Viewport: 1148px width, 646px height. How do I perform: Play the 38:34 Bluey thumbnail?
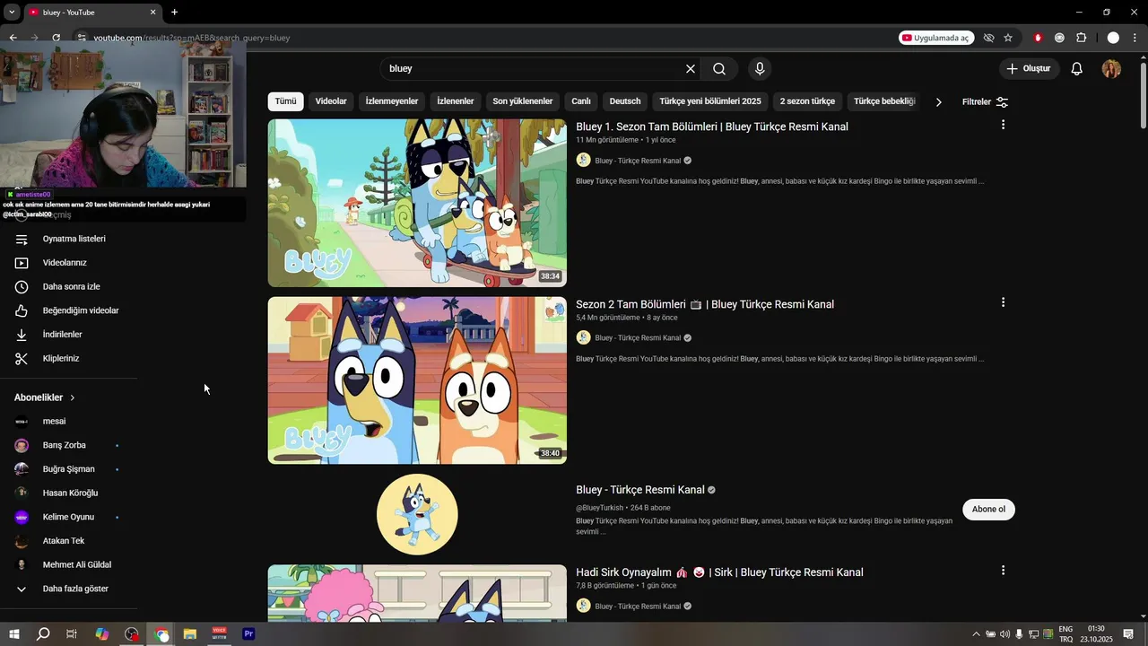[417, 203]
